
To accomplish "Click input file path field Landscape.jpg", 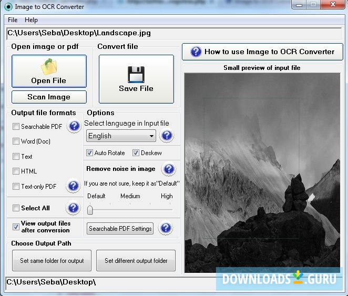I will click(174, 33).
